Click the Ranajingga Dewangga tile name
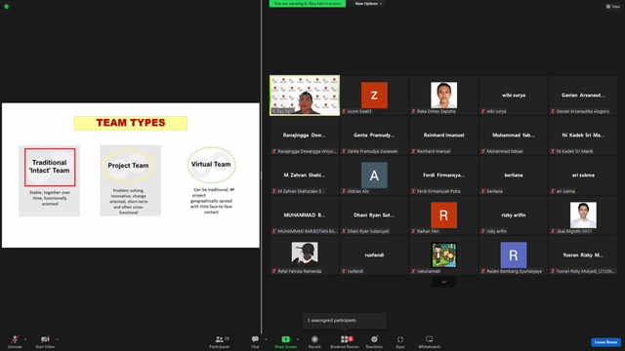Screen dimensions: 625x351 tap(305, 135)
